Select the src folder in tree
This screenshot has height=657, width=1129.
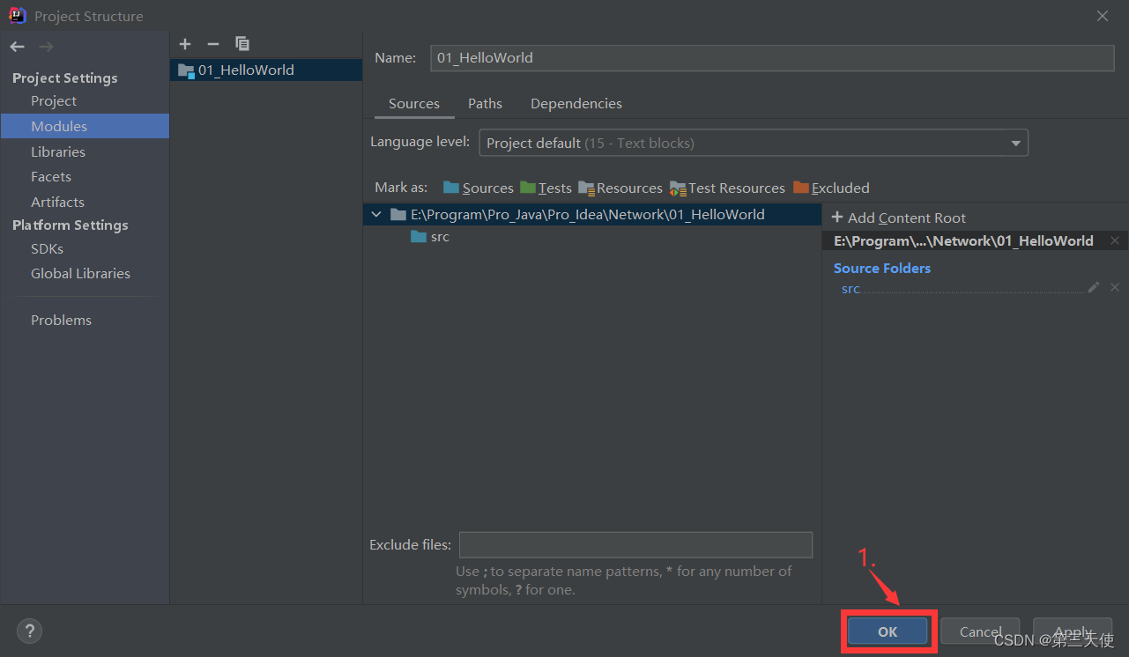click(x=439, y=237)
